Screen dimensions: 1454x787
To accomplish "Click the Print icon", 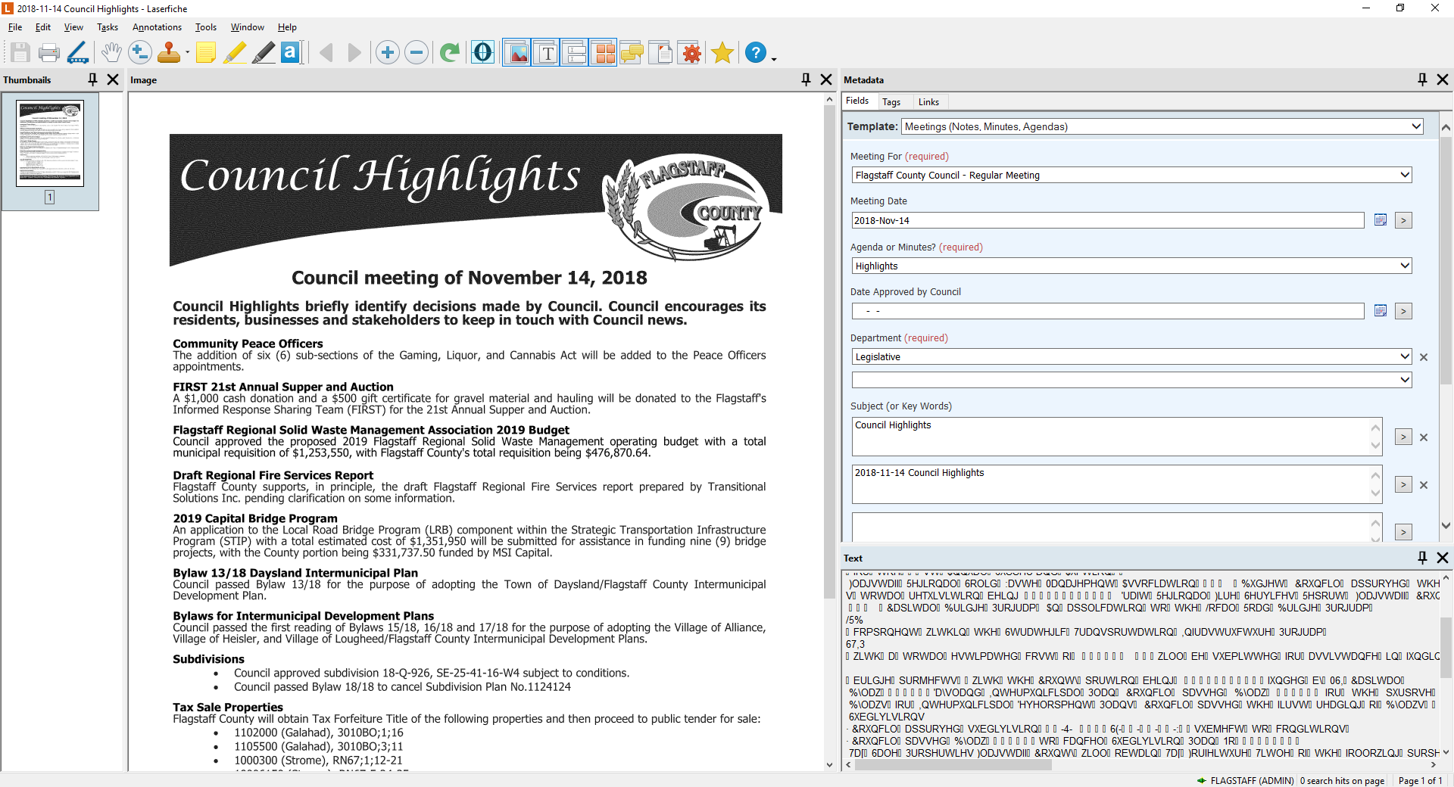I will click(49, 52).
